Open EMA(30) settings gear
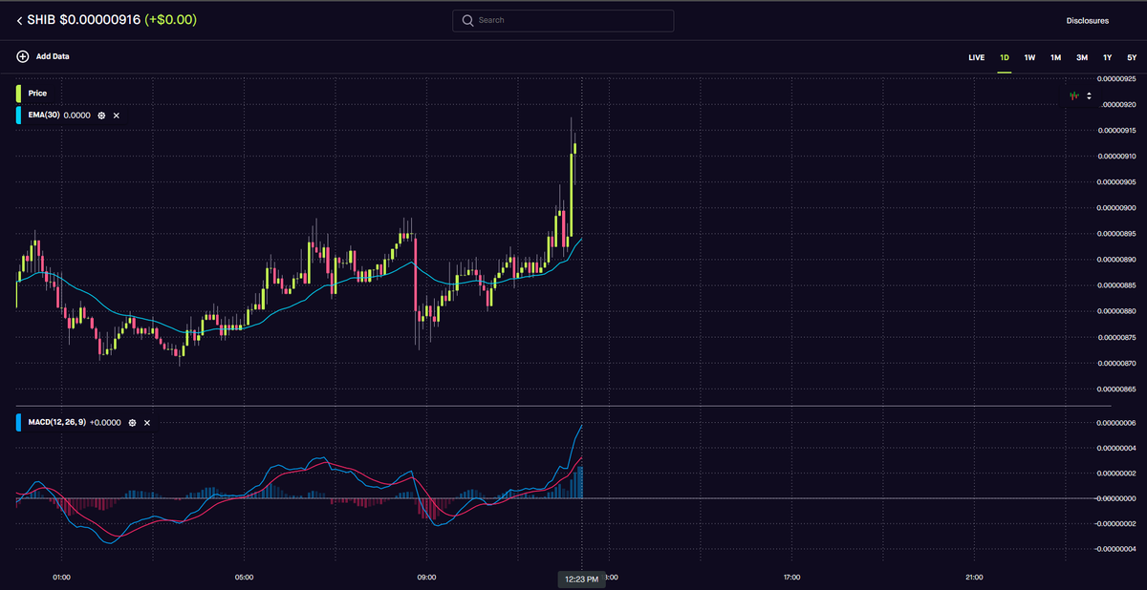Viewport: 1147px width, 590px height. pyautogui.click(x=101, y=116)
